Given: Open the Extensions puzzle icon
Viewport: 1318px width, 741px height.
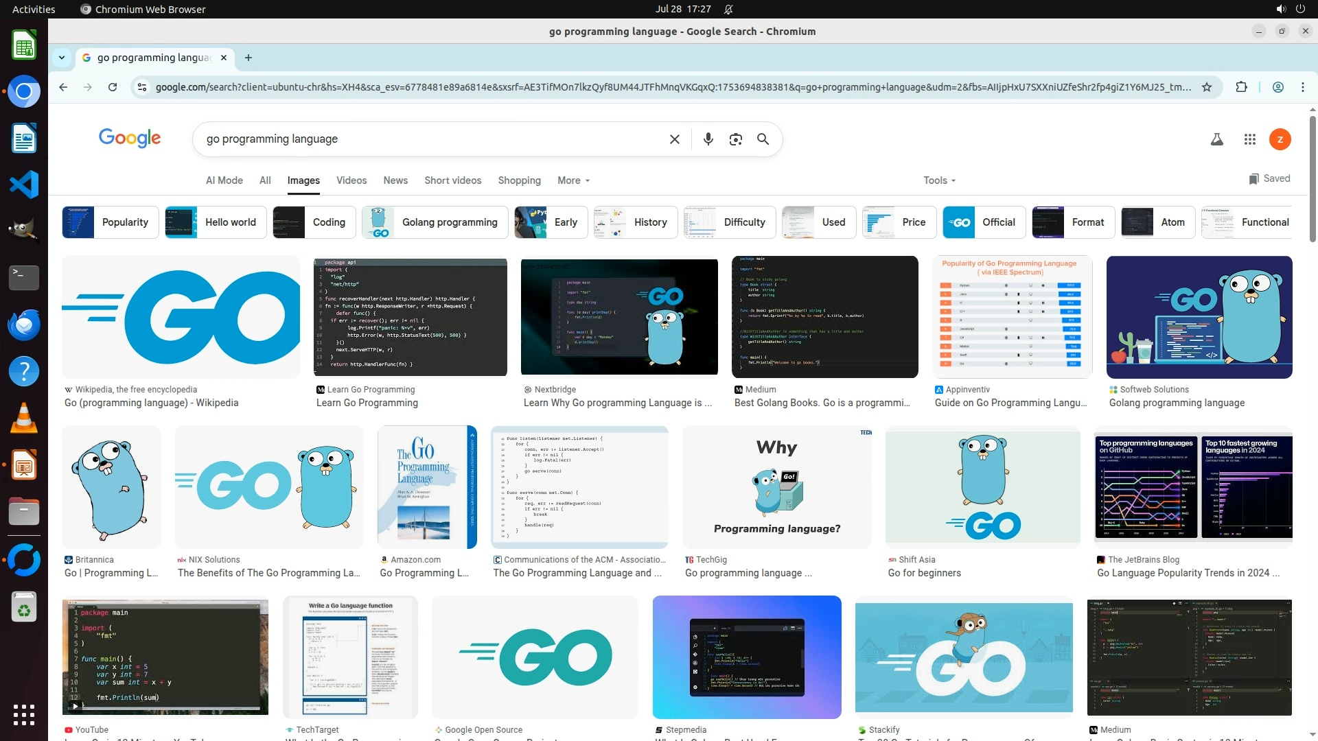Looking at the screenshot, I should 1241,87.
